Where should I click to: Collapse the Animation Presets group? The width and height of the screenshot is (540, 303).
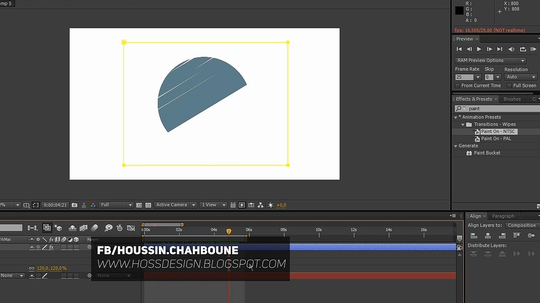[x=456, y=117]
